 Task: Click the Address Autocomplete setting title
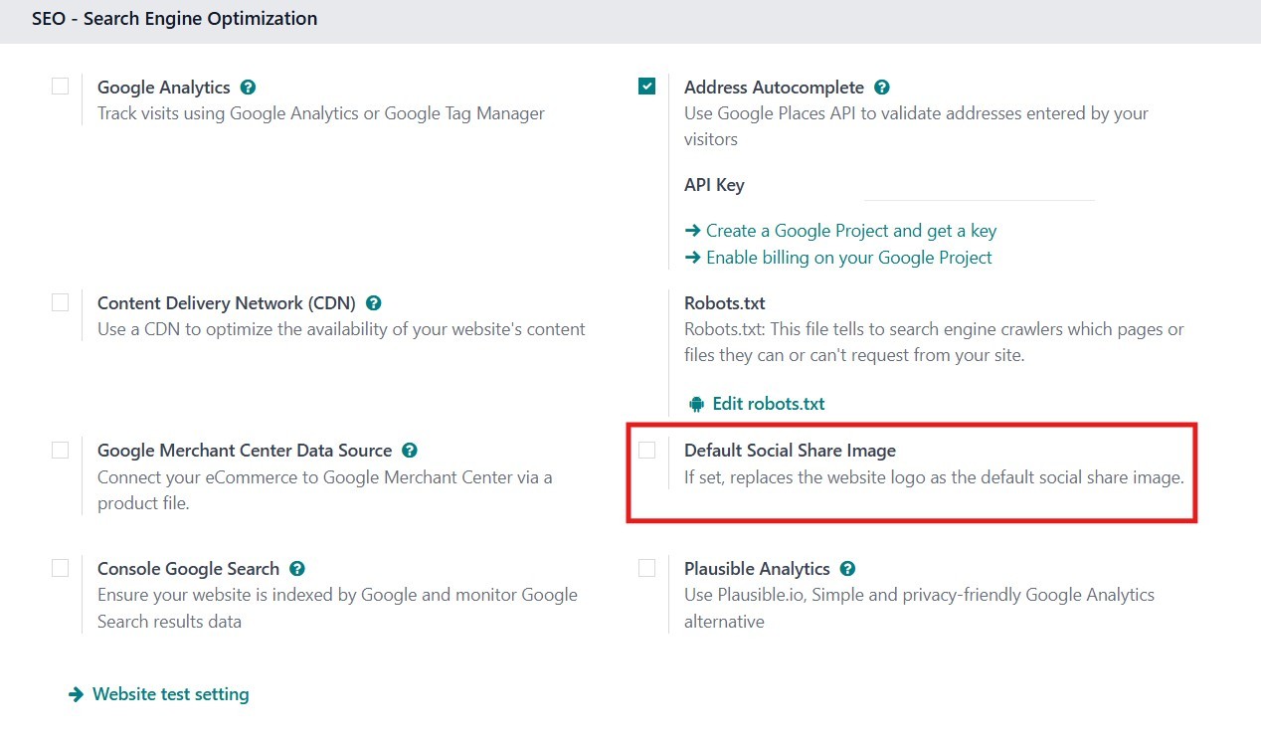tap(775, 88)
